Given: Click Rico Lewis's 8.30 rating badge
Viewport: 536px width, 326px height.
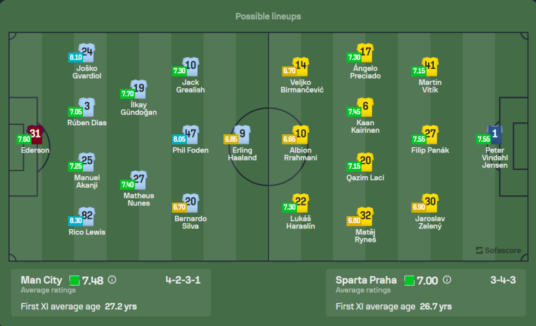Looking at the screenshot, I should pyautogui.click(x=76, y=220).
